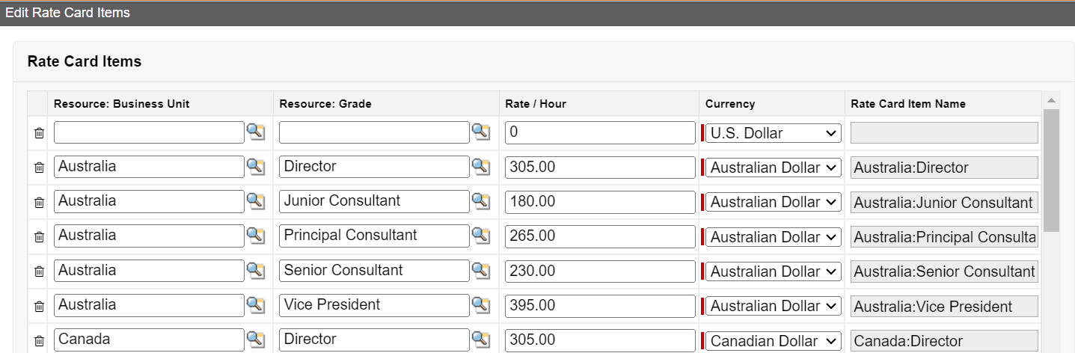This screenshot has width=1075, height=353.
Task: Open Business Unit lookup for Junior Consultant row
Action: 256,201
